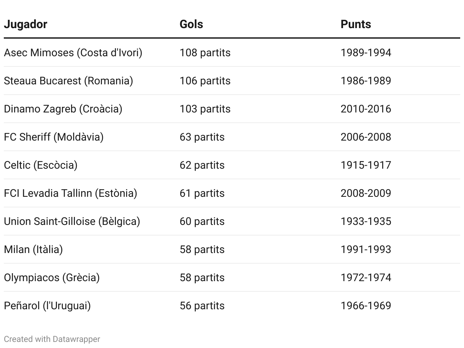Screen dimensions: 464x348
Task: Click the 108 partits value
Action: tap(205, 53)
